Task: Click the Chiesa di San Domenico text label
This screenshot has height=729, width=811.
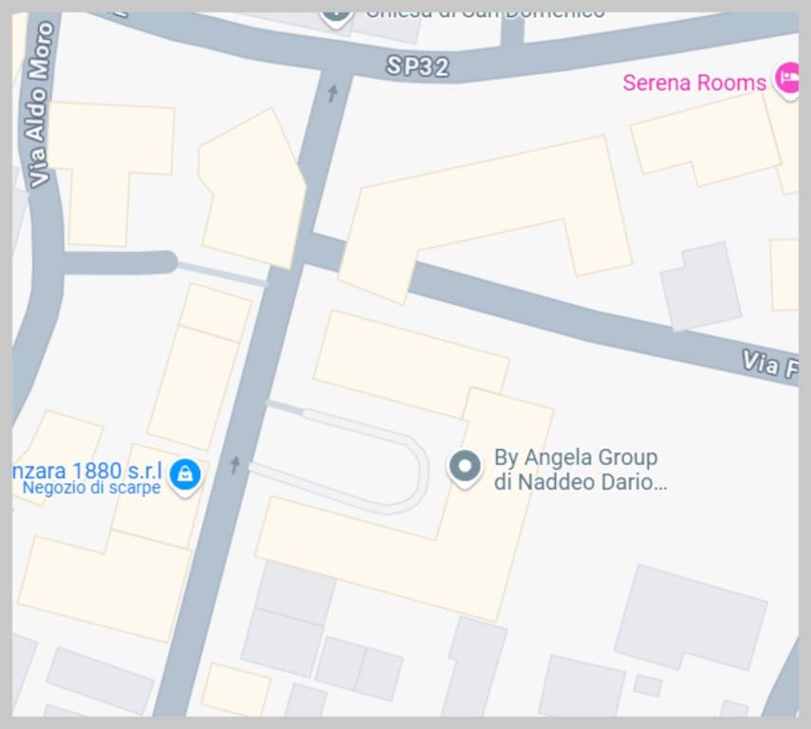Action: tap(485, 15)
